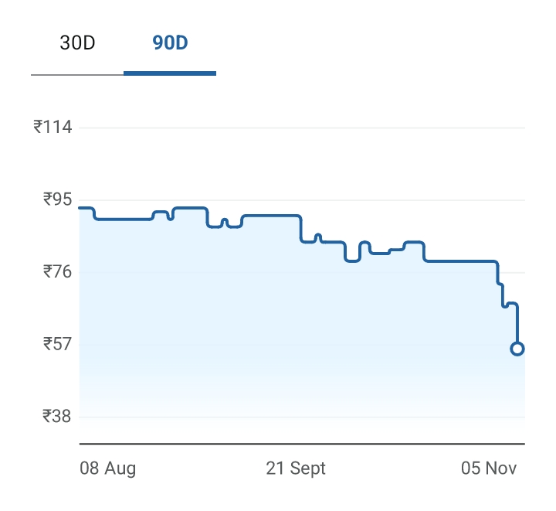
Task: Click the ₹57 price axis label
Action: pos(57,343)
